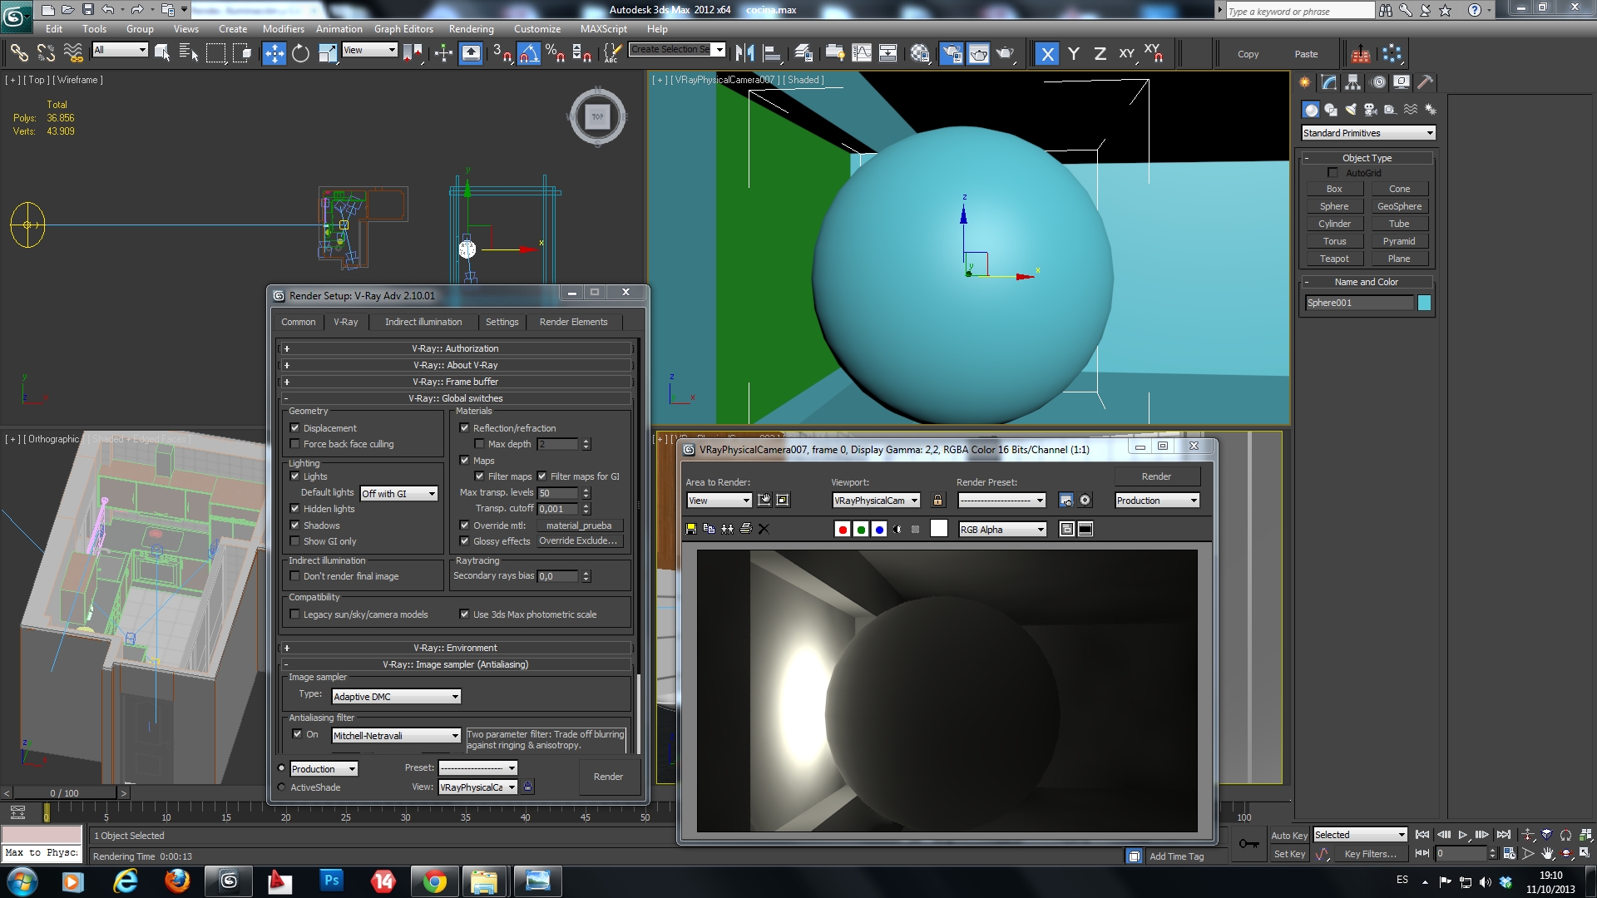Switch to the Indirect illumination tab
The image size is (1597, 898).
(423, 322)
